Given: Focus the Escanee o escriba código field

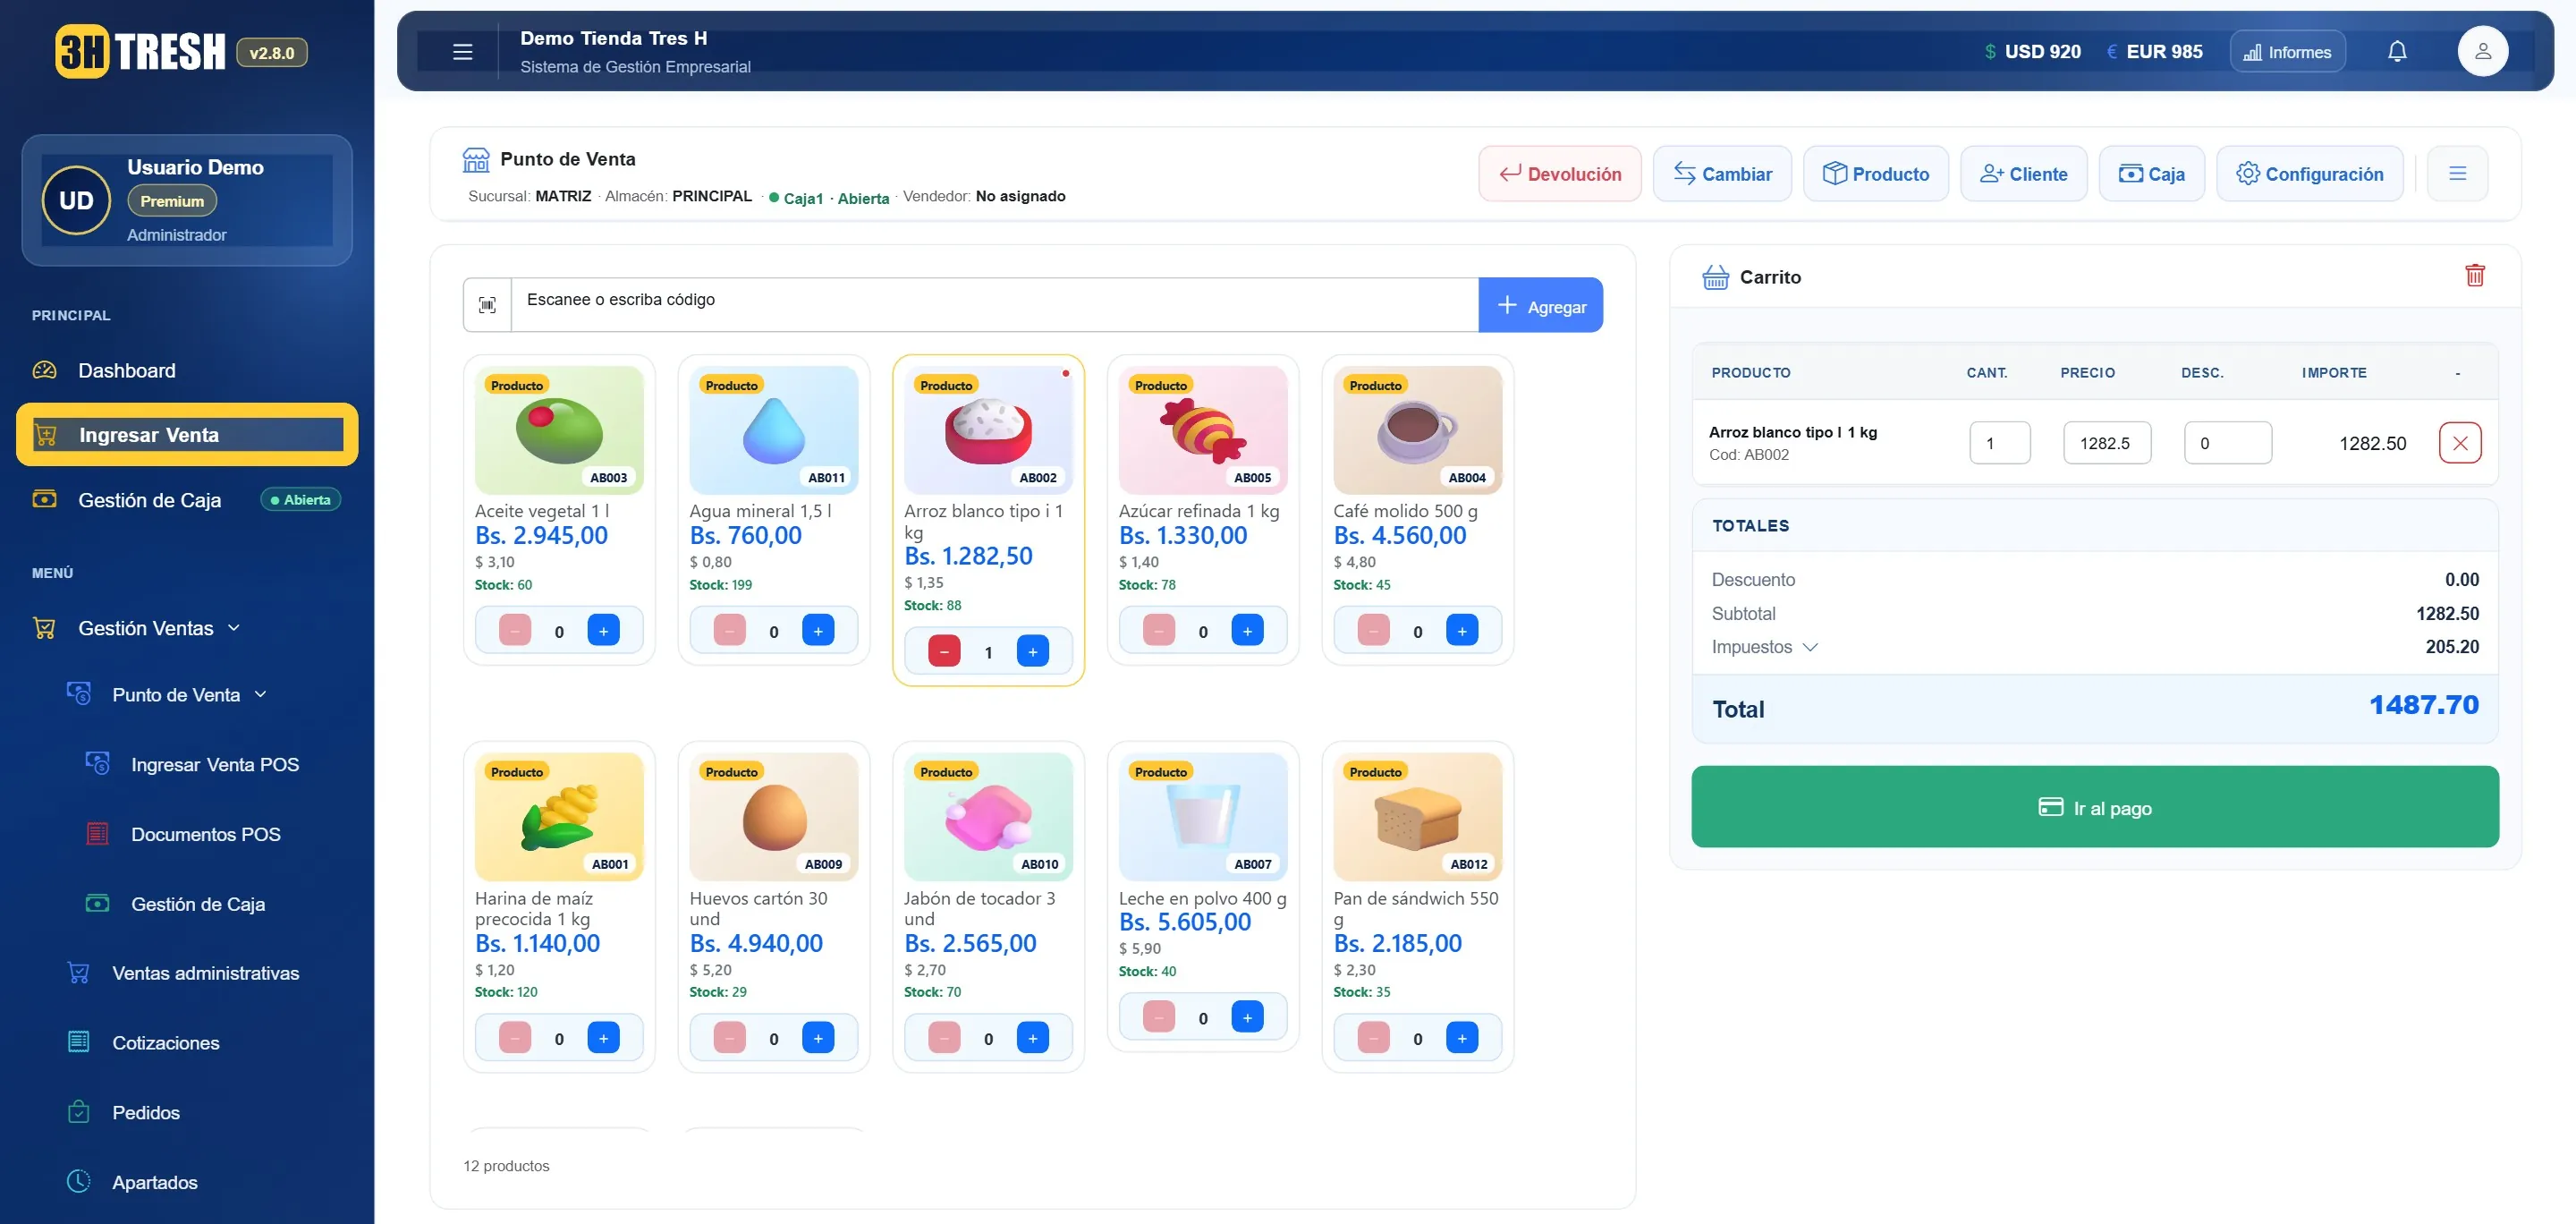Looking at the screenshot, I should [994, 305].
